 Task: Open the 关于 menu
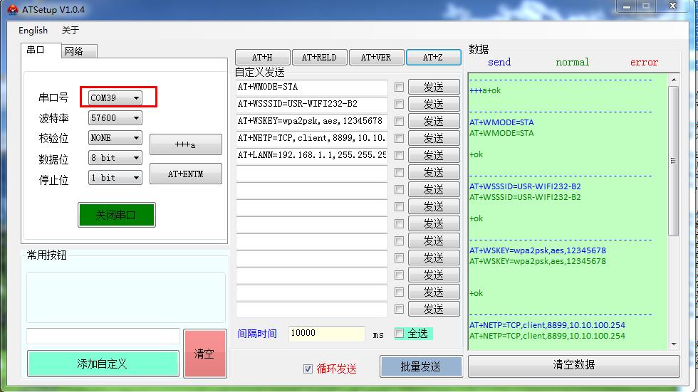pos(71,30)
